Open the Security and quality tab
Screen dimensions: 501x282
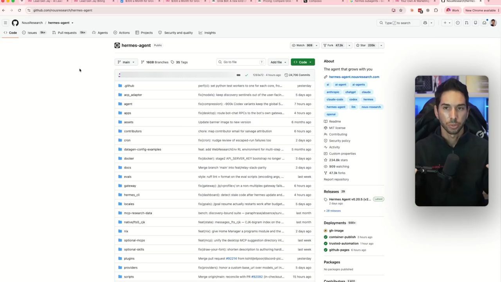pos(175,33)
